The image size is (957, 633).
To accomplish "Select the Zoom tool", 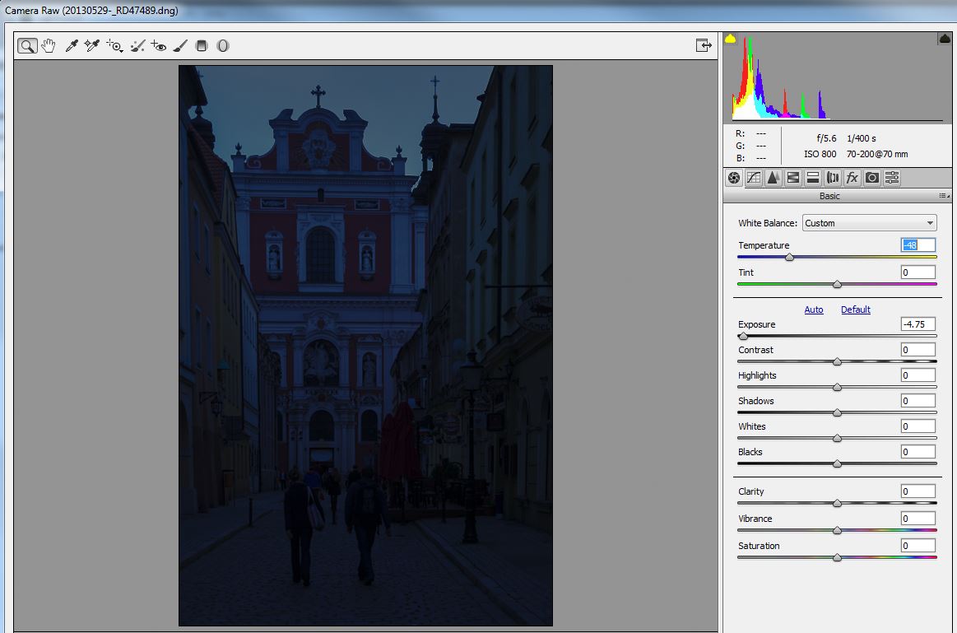I will 27,46.
